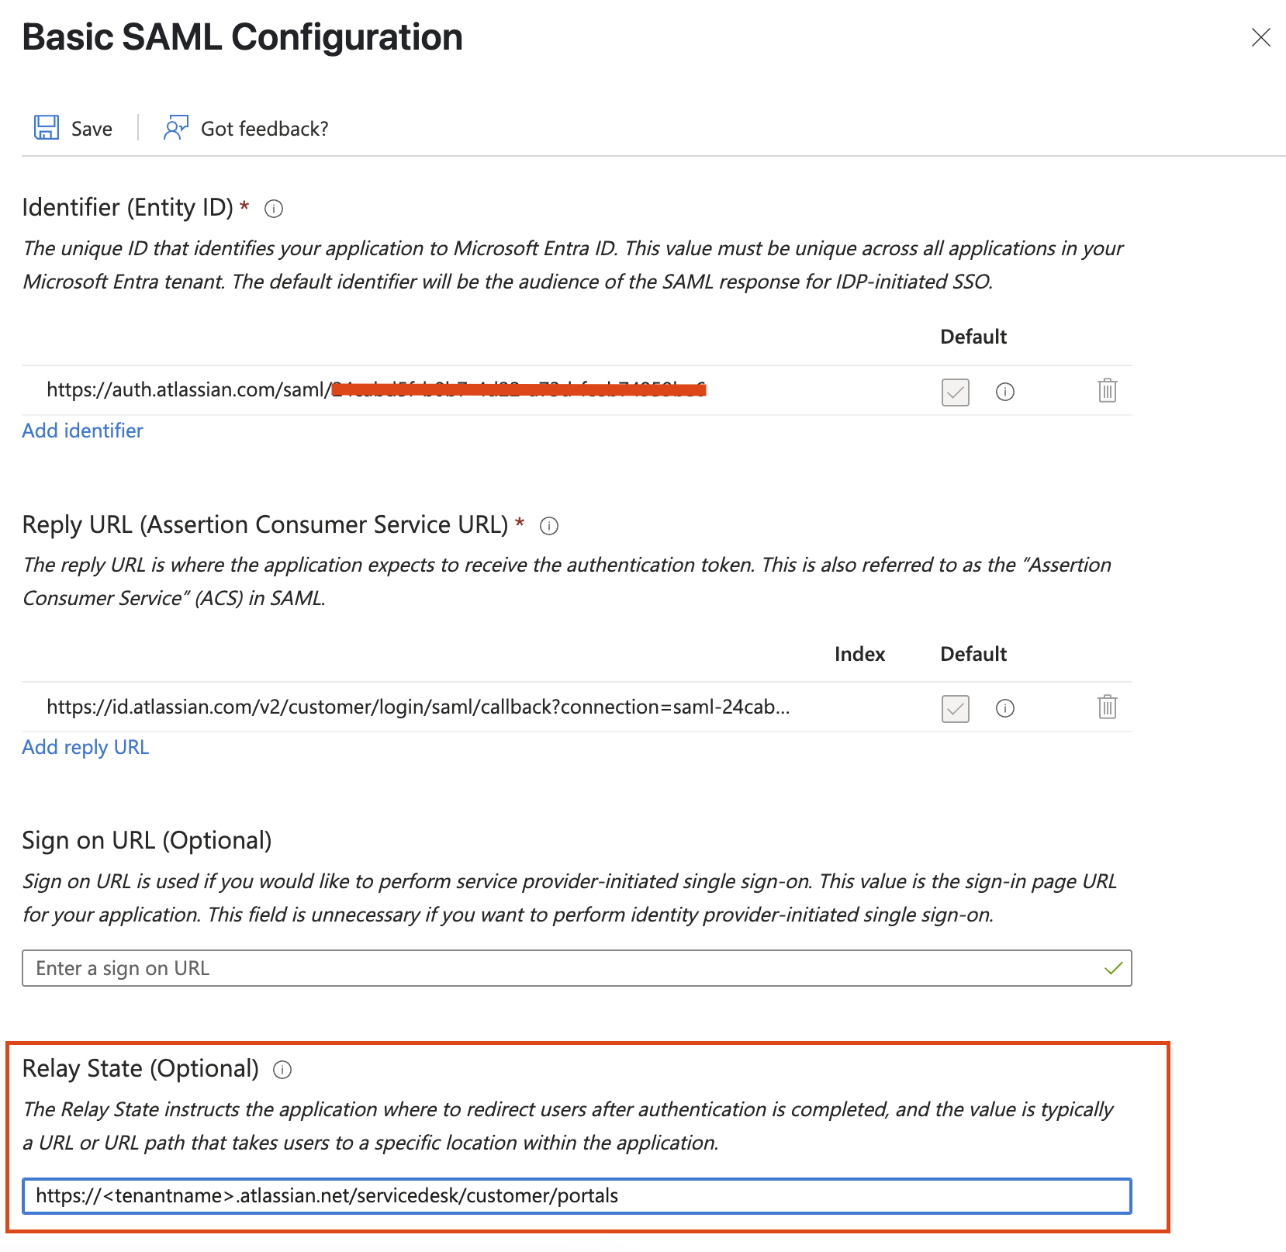Click info icon in reply URL row
The width and height of the screenshot is (1286, 1252).
click(1004, 708)
